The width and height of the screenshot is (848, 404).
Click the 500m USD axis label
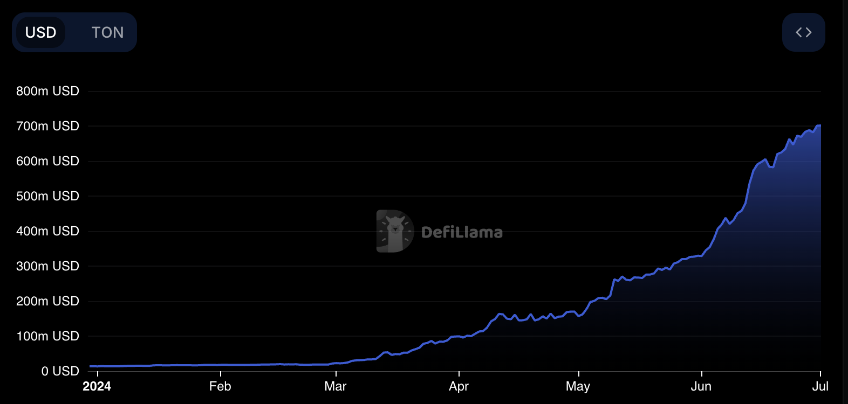pos(47,196)
